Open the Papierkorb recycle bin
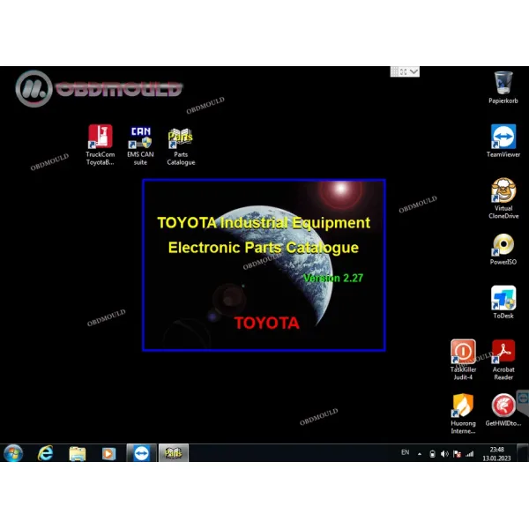529x529 pixels. (x=503, y=87)
